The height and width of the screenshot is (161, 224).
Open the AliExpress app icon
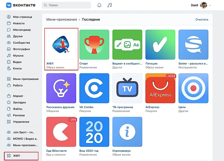click(160, 88)
